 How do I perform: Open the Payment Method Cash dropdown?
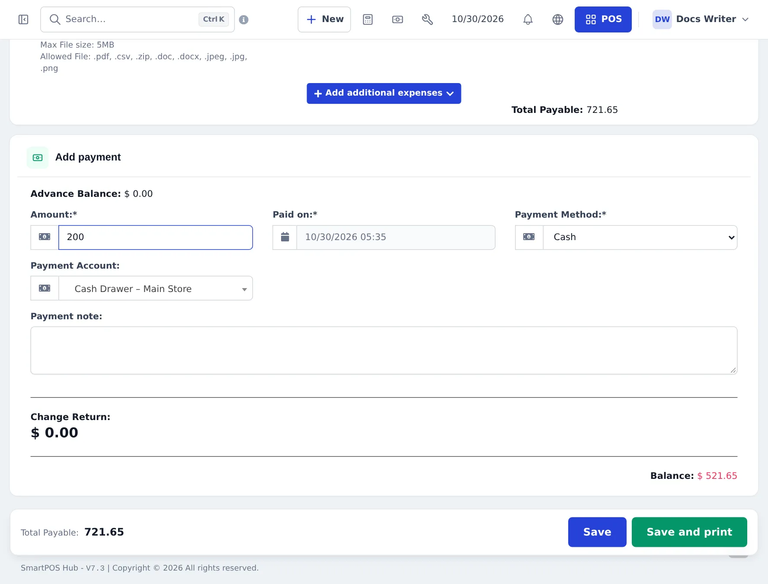(x=640, y=237)
